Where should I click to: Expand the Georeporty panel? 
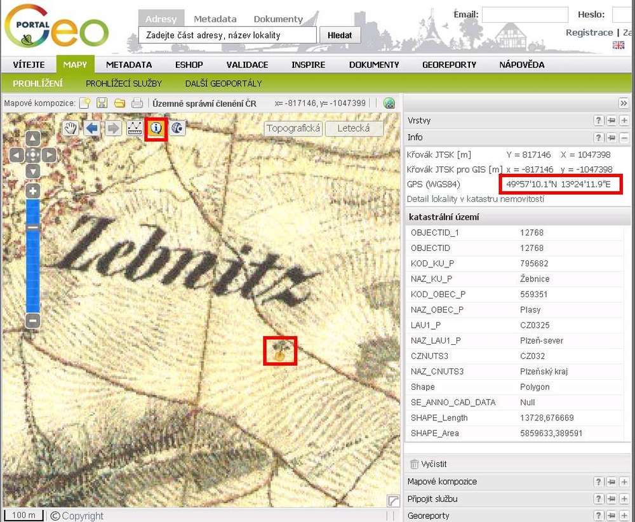click(624, 516)
